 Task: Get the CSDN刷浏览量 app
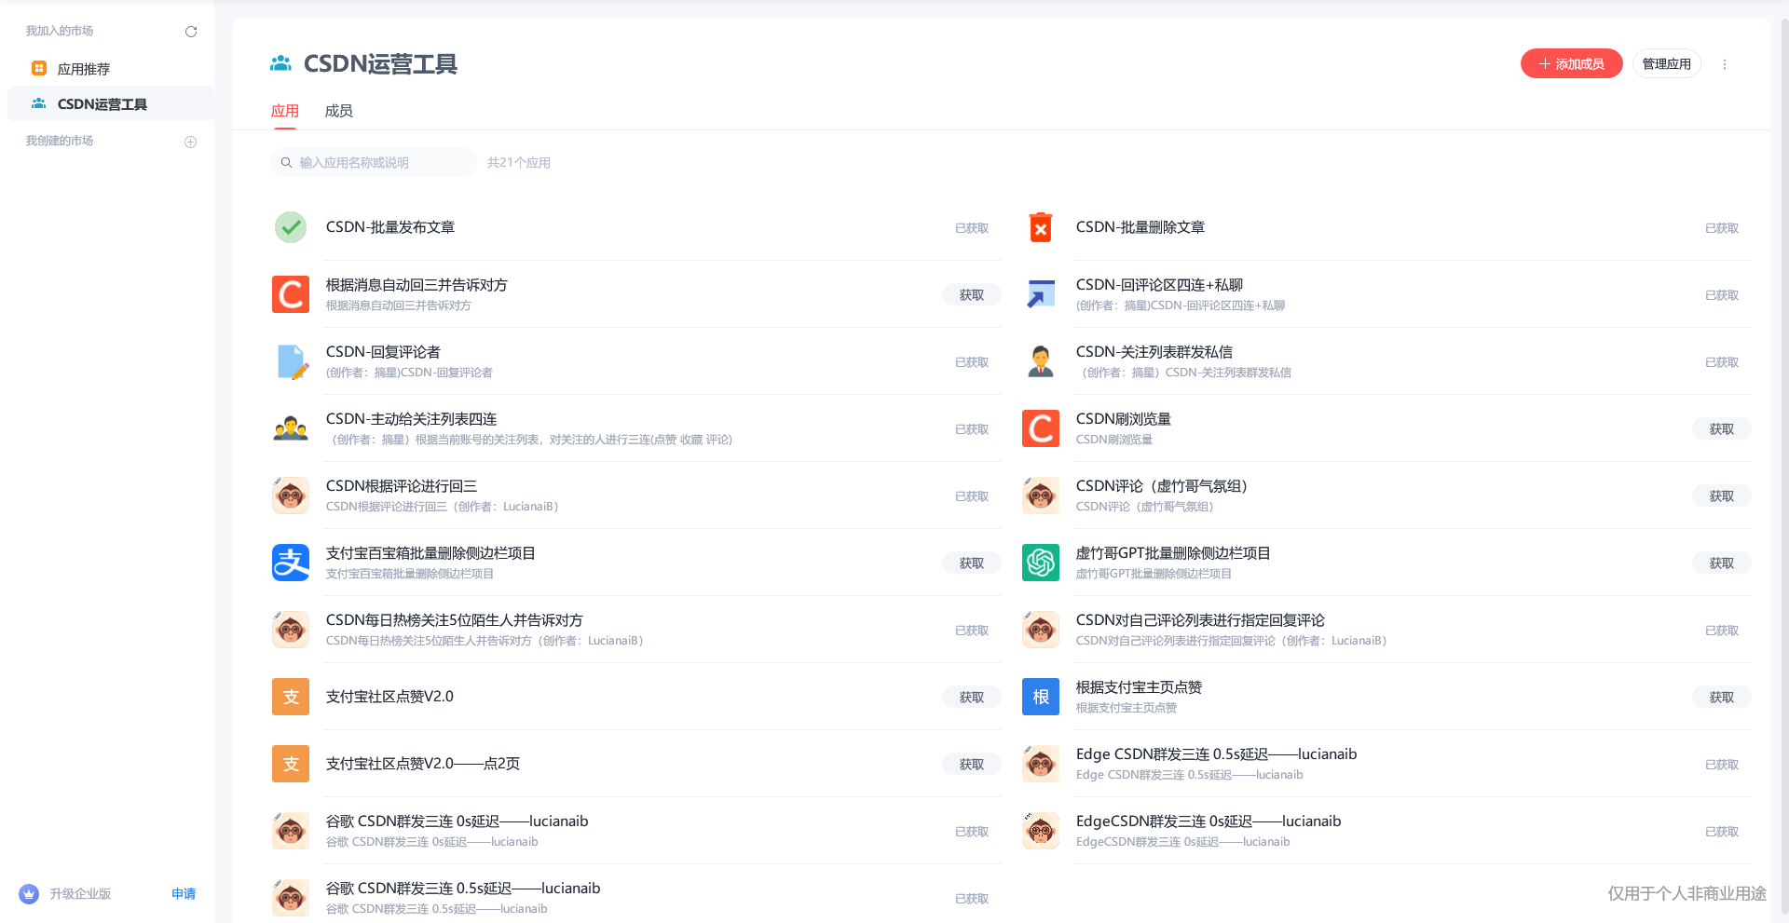[1722, 428]
